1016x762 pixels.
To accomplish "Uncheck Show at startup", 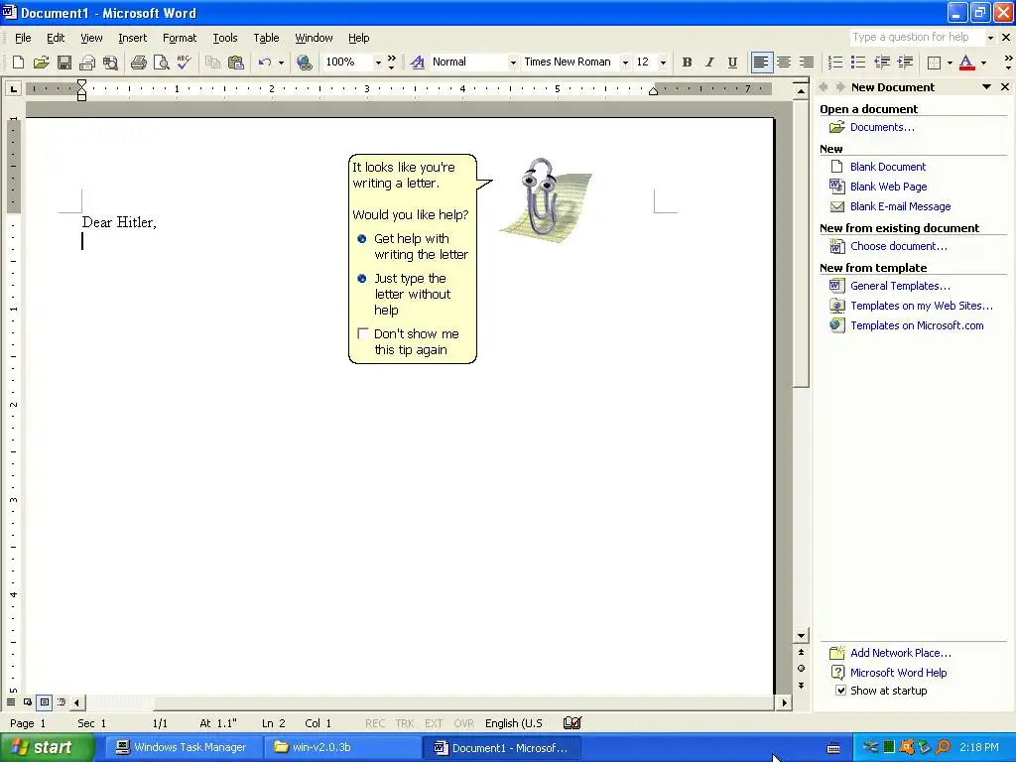I will (x=840, y=691).
